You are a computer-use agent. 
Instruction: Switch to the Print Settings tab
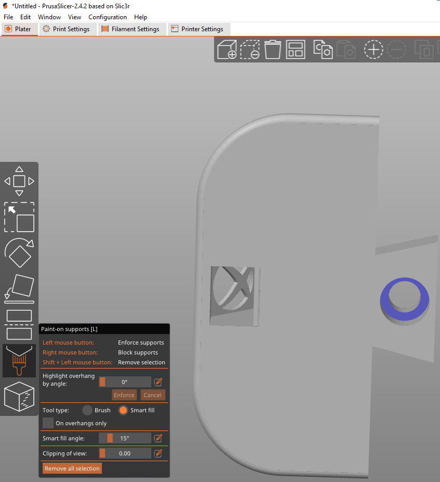pos(68,29)
